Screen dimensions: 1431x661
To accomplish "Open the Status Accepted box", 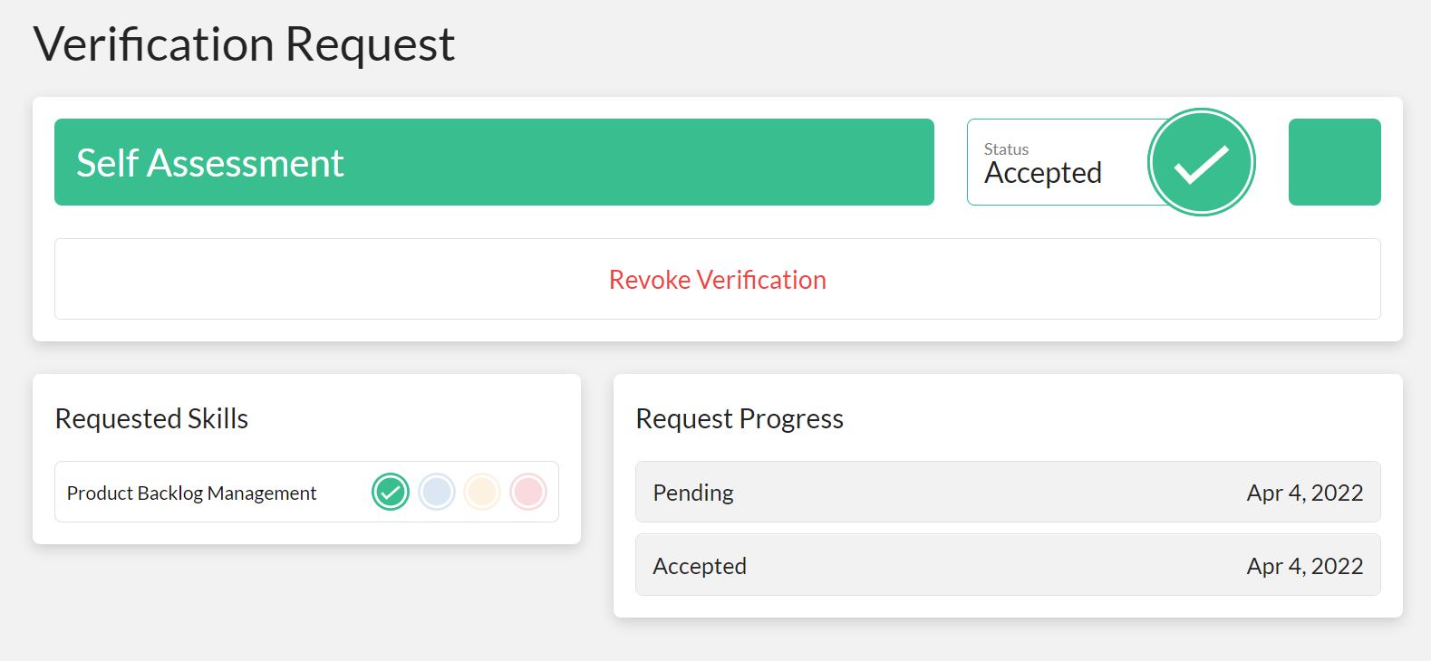I will [x=1078, y=162].
